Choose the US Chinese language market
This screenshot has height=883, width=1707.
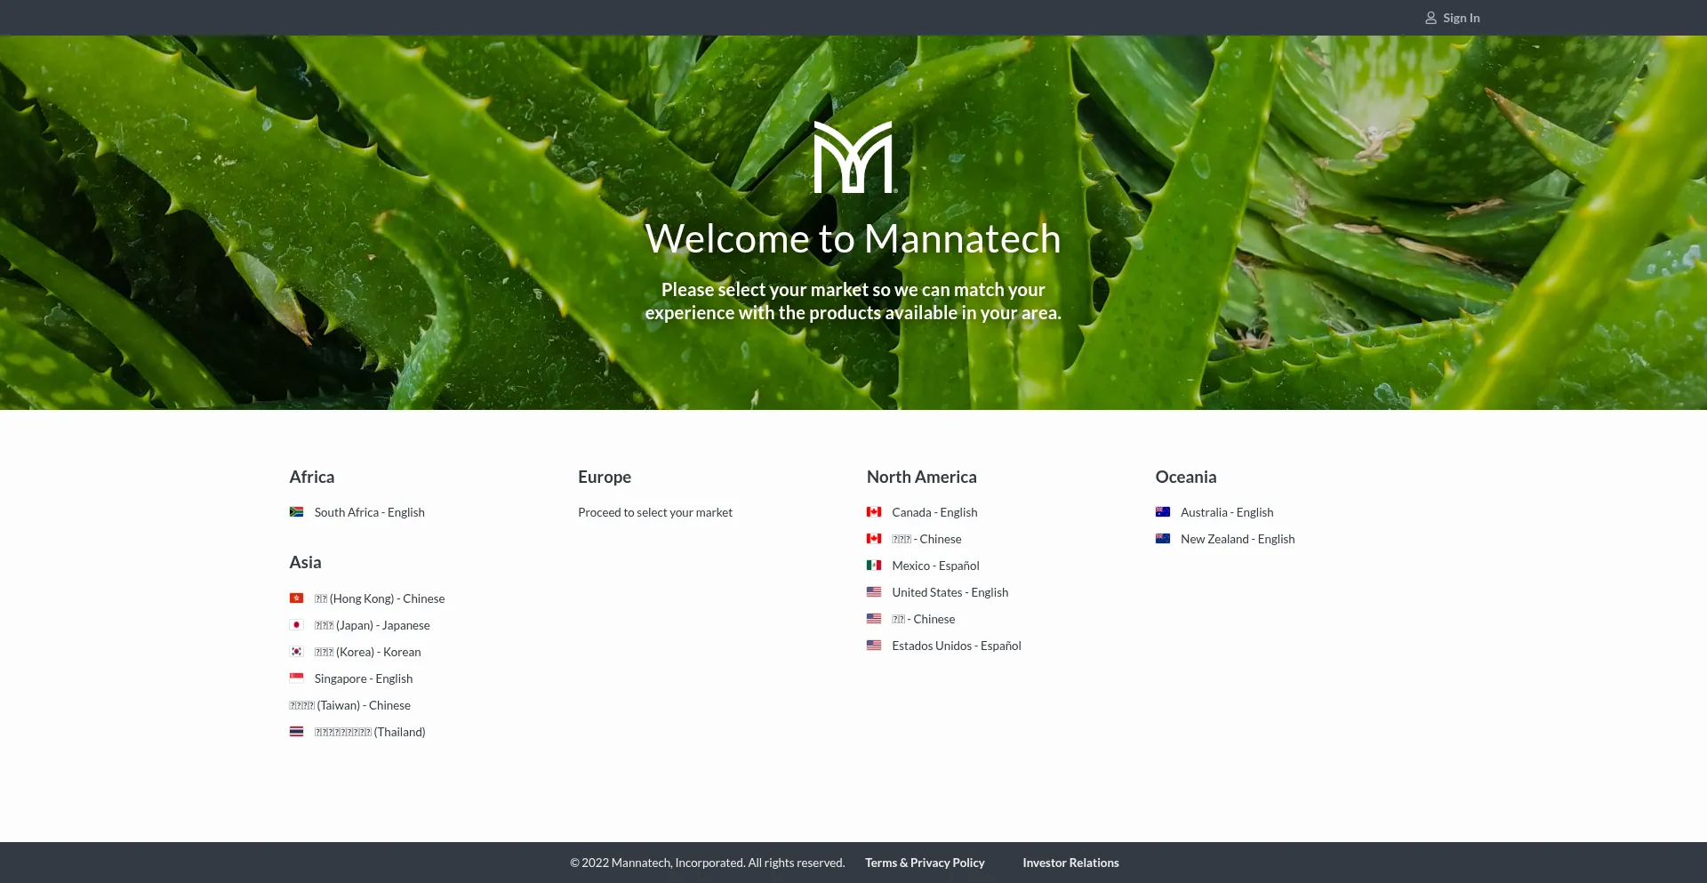coord(923,619)
